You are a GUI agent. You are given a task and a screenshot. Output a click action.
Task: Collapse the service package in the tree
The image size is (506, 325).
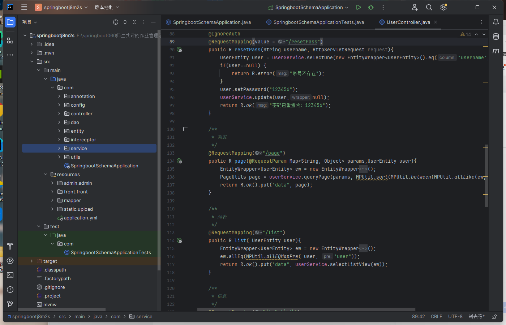point(59,148)
